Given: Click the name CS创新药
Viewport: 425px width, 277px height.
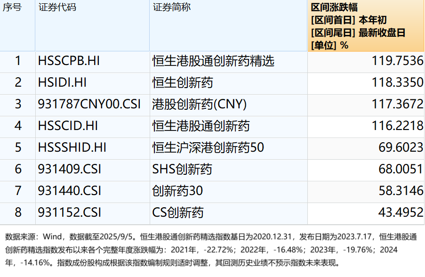Looking at the screenshot, I should click(x=178, y=212).
